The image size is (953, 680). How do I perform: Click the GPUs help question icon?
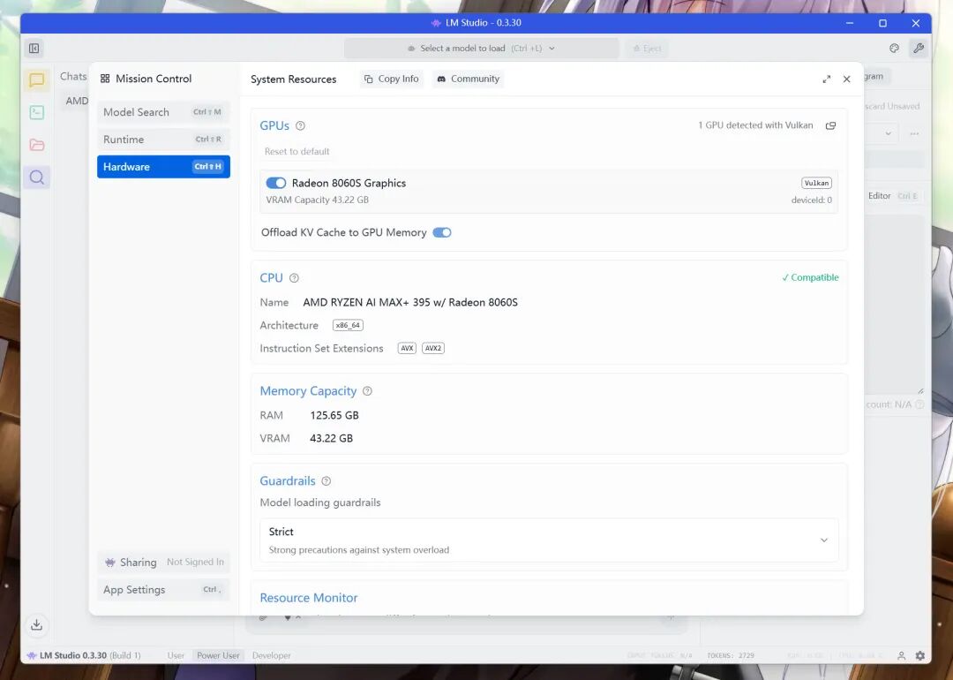pyautogui.click(x=300, y=126)
